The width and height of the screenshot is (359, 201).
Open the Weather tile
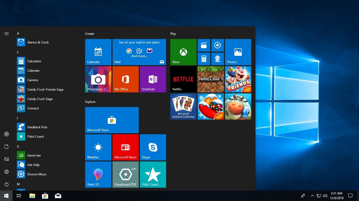[x=98, y=147]
